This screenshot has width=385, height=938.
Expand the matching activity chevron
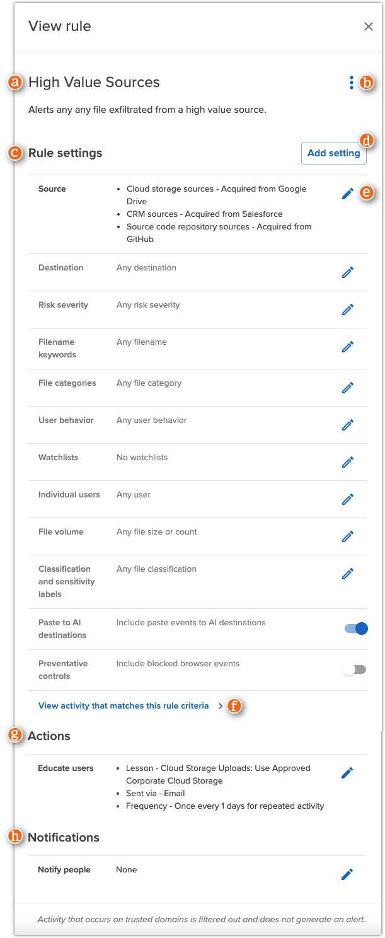pyautogui.click(x=220, y=706)
